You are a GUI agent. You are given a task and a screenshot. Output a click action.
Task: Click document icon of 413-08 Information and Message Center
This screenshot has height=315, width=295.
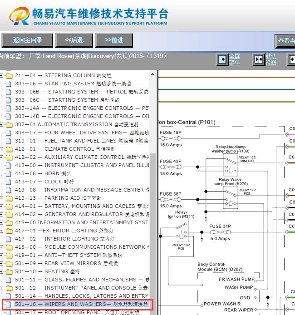click(x=9, y=190)
